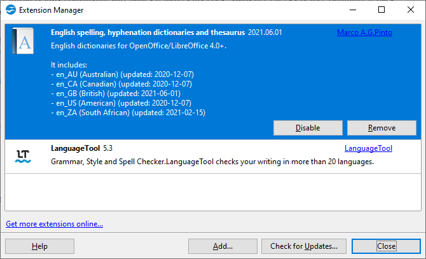Click empty area below the LanguageTool entry

[210, 191]
